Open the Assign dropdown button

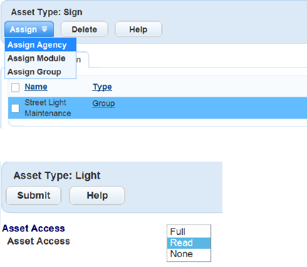pyautogui.click(x=29, y=29)
